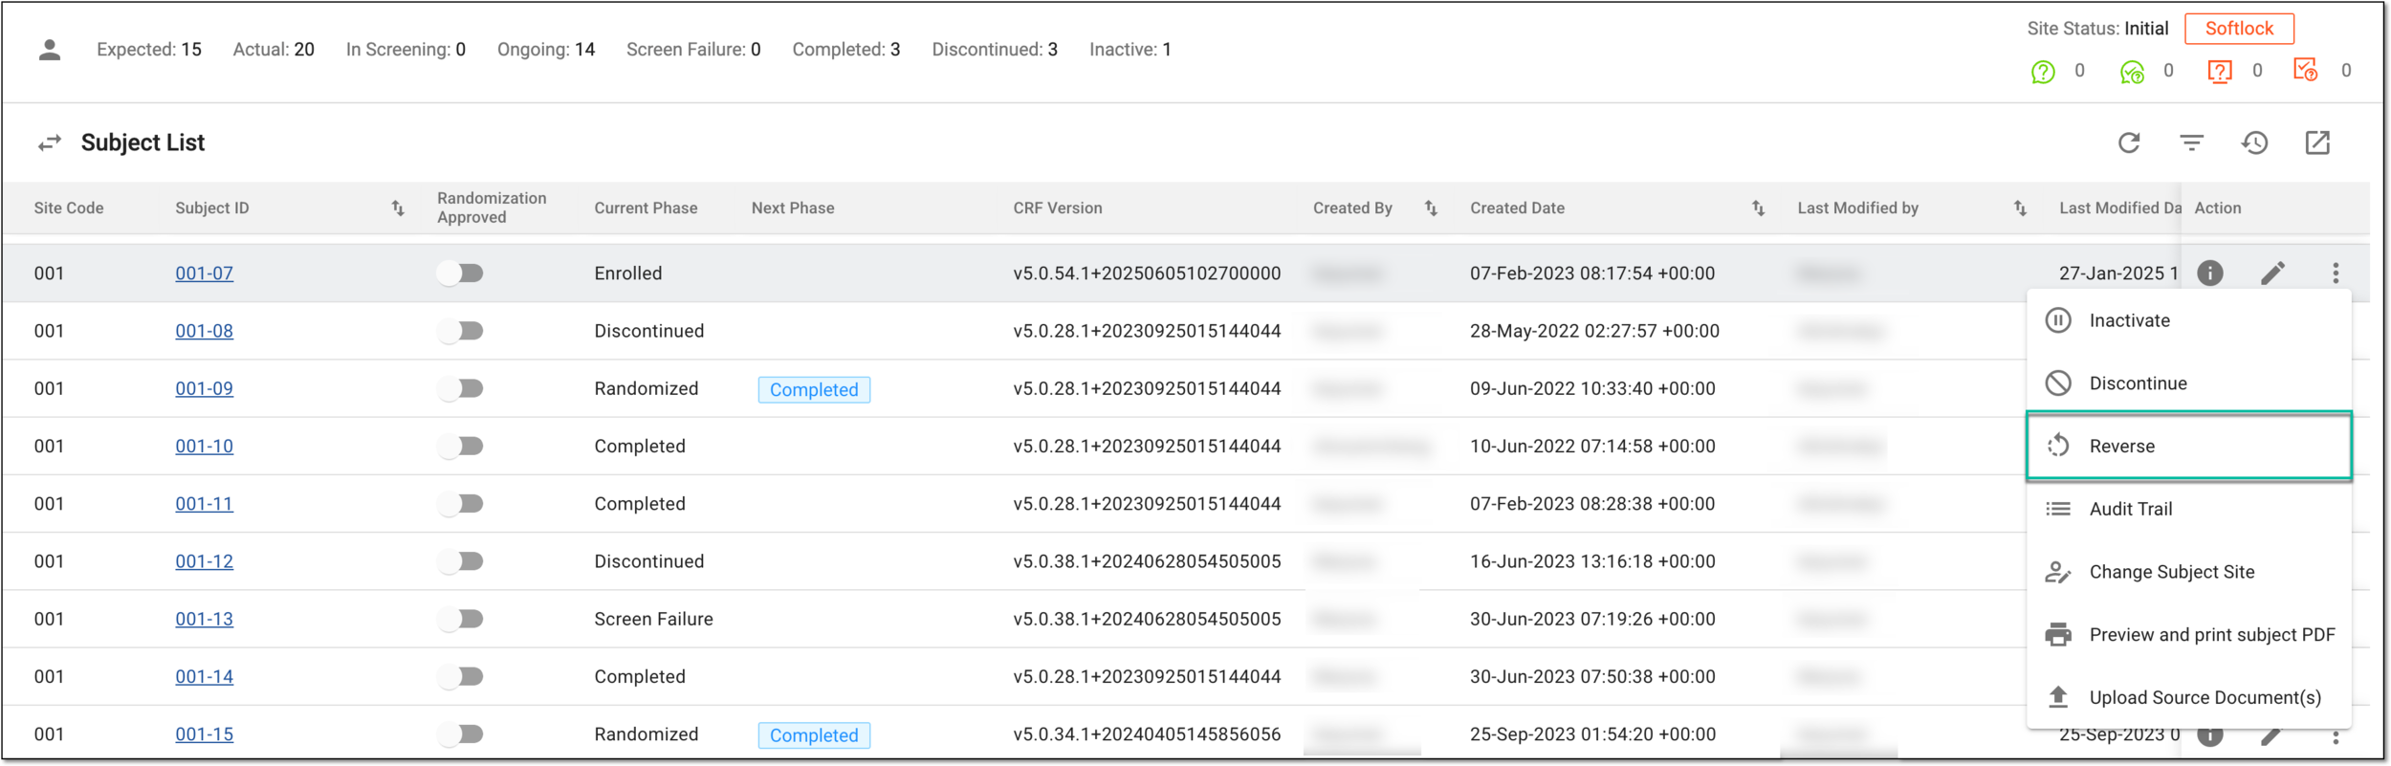Image resolution: width=2391 pixels, height=766 pixels.
Task: Click the subject person icon in summary bar
Action: [x=50, y=50]
